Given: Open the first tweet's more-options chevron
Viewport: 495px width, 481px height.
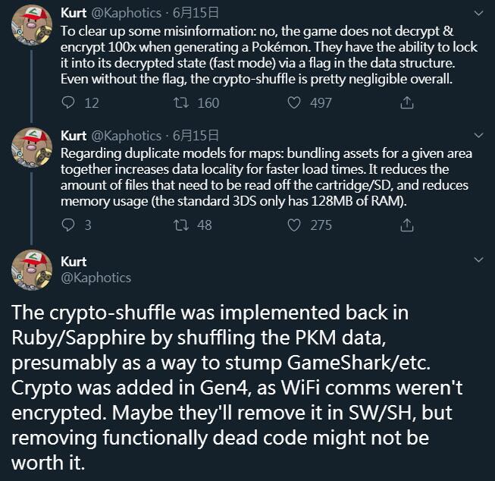Looking at the screenshot, I should (x=478, y=14).
